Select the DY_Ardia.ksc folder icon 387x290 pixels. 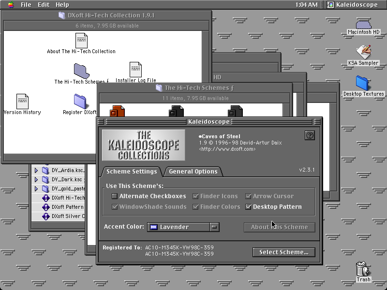coord(45,170)
